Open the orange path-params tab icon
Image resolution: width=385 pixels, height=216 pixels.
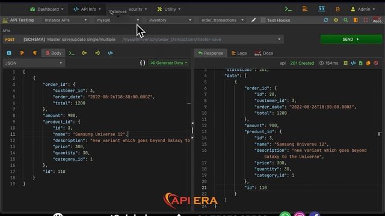(22, 53)
